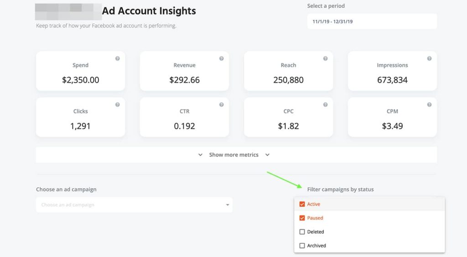Click the chevron left of Show more metrics
Image resolution: width=467 pixels, height=257 pixels.
[200, 155]
